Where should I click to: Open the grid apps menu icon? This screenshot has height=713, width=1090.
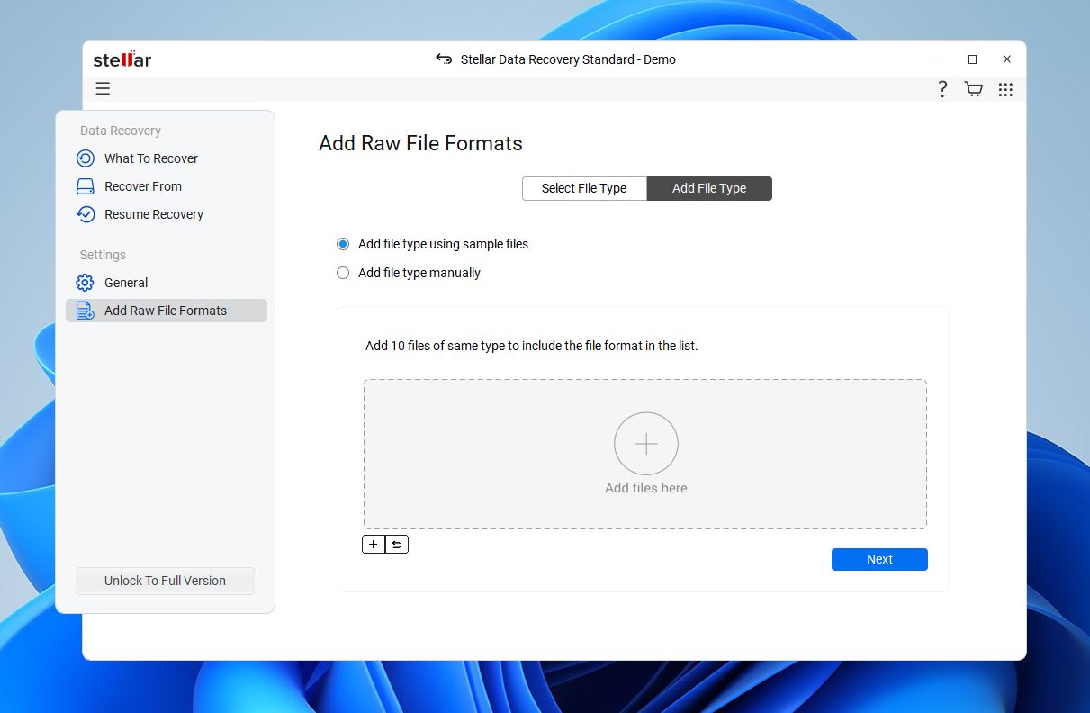pos(1005,89)
